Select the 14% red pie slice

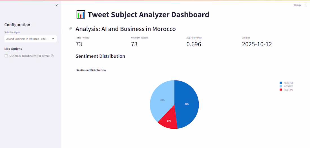(x=169, y=121)
